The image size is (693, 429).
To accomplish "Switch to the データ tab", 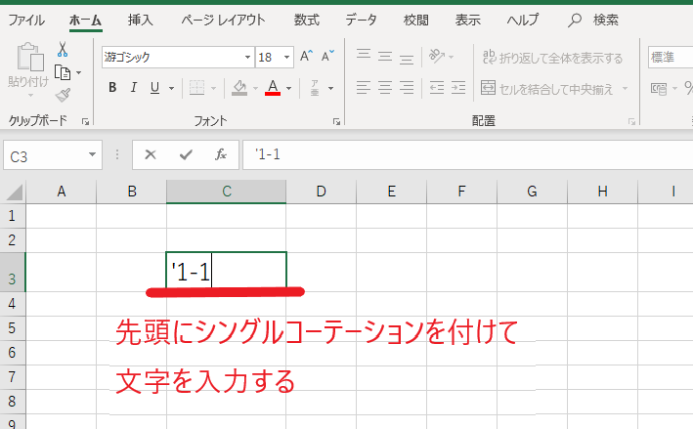I will [x=361, y=20].
